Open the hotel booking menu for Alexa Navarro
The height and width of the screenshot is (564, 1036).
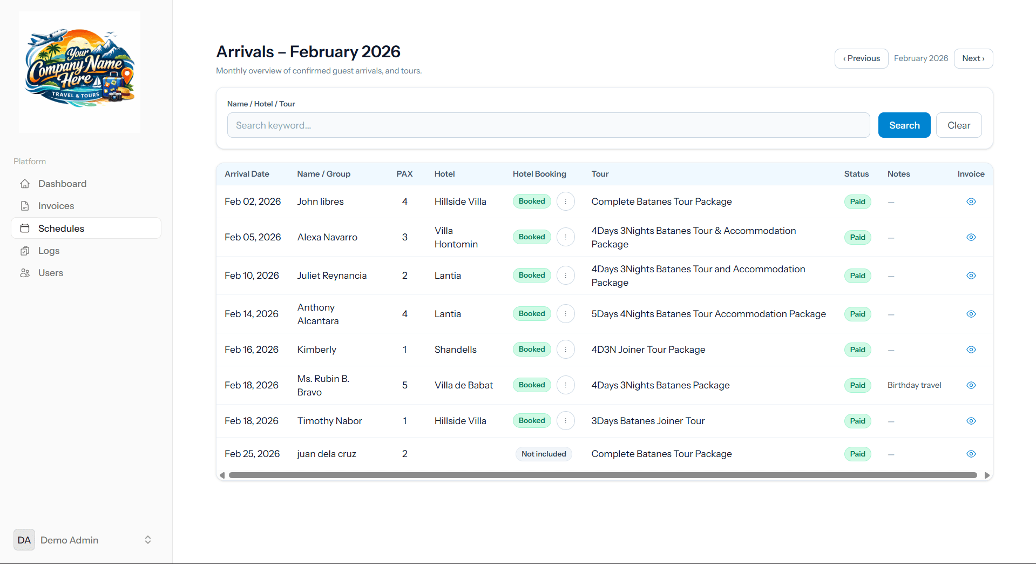coord(565,237)
